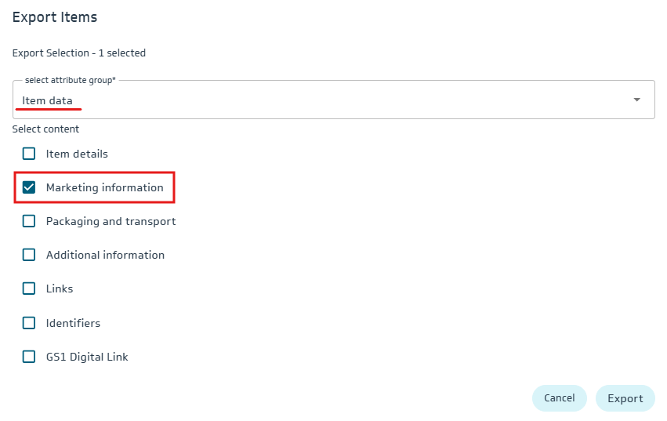Enable the Packaging and transport checkbox
This screenshot has height=421, width=667.
(x=29, y=221)
